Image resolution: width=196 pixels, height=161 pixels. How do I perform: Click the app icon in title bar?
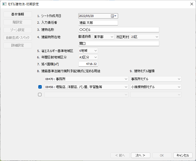[x=4, y=4]
